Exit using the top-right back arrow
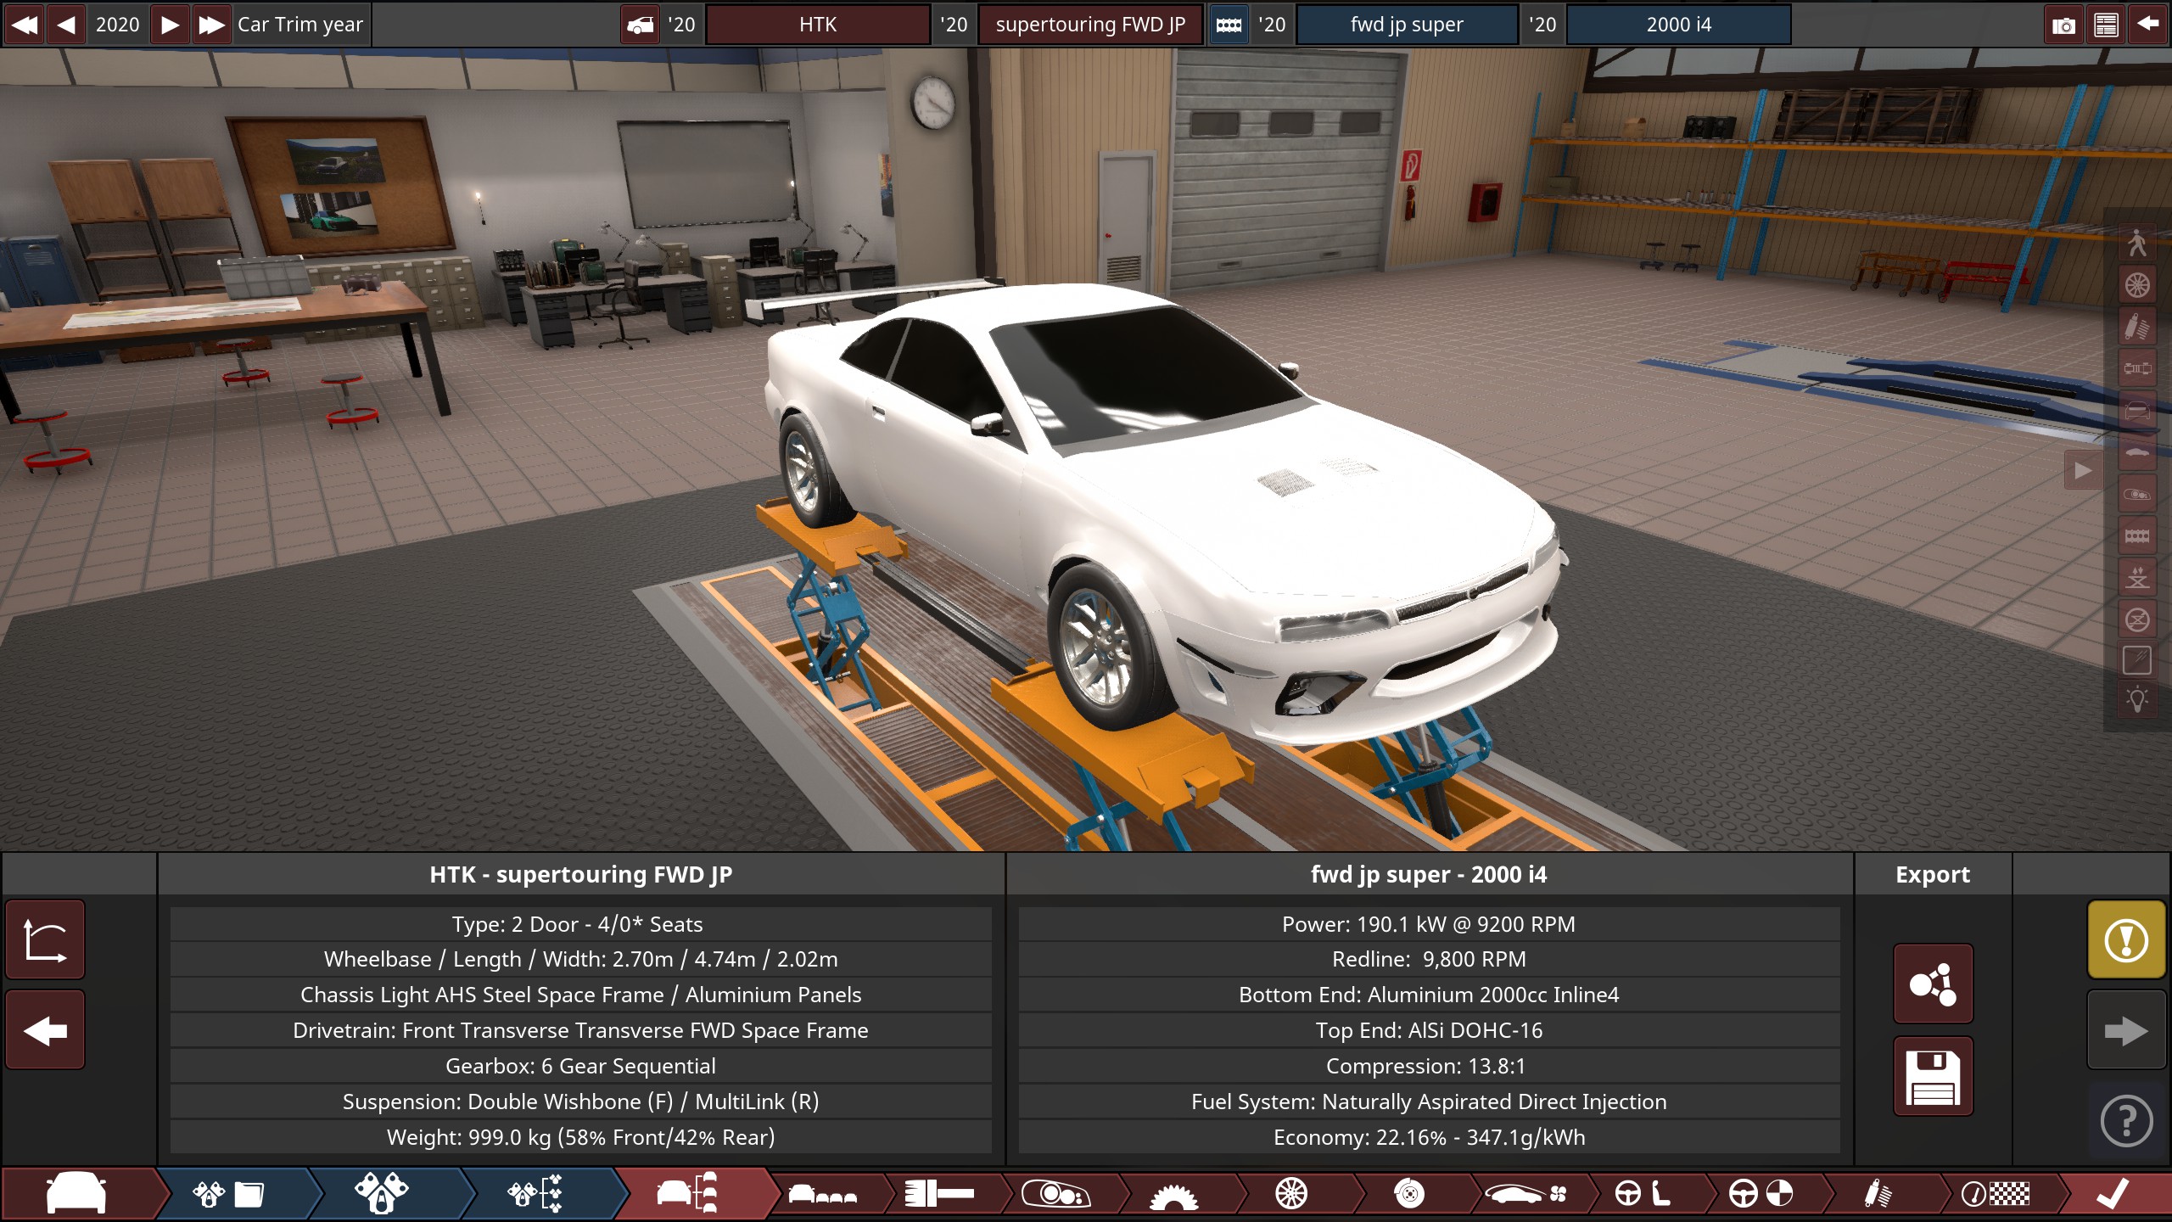 [x=2148, y=24]
